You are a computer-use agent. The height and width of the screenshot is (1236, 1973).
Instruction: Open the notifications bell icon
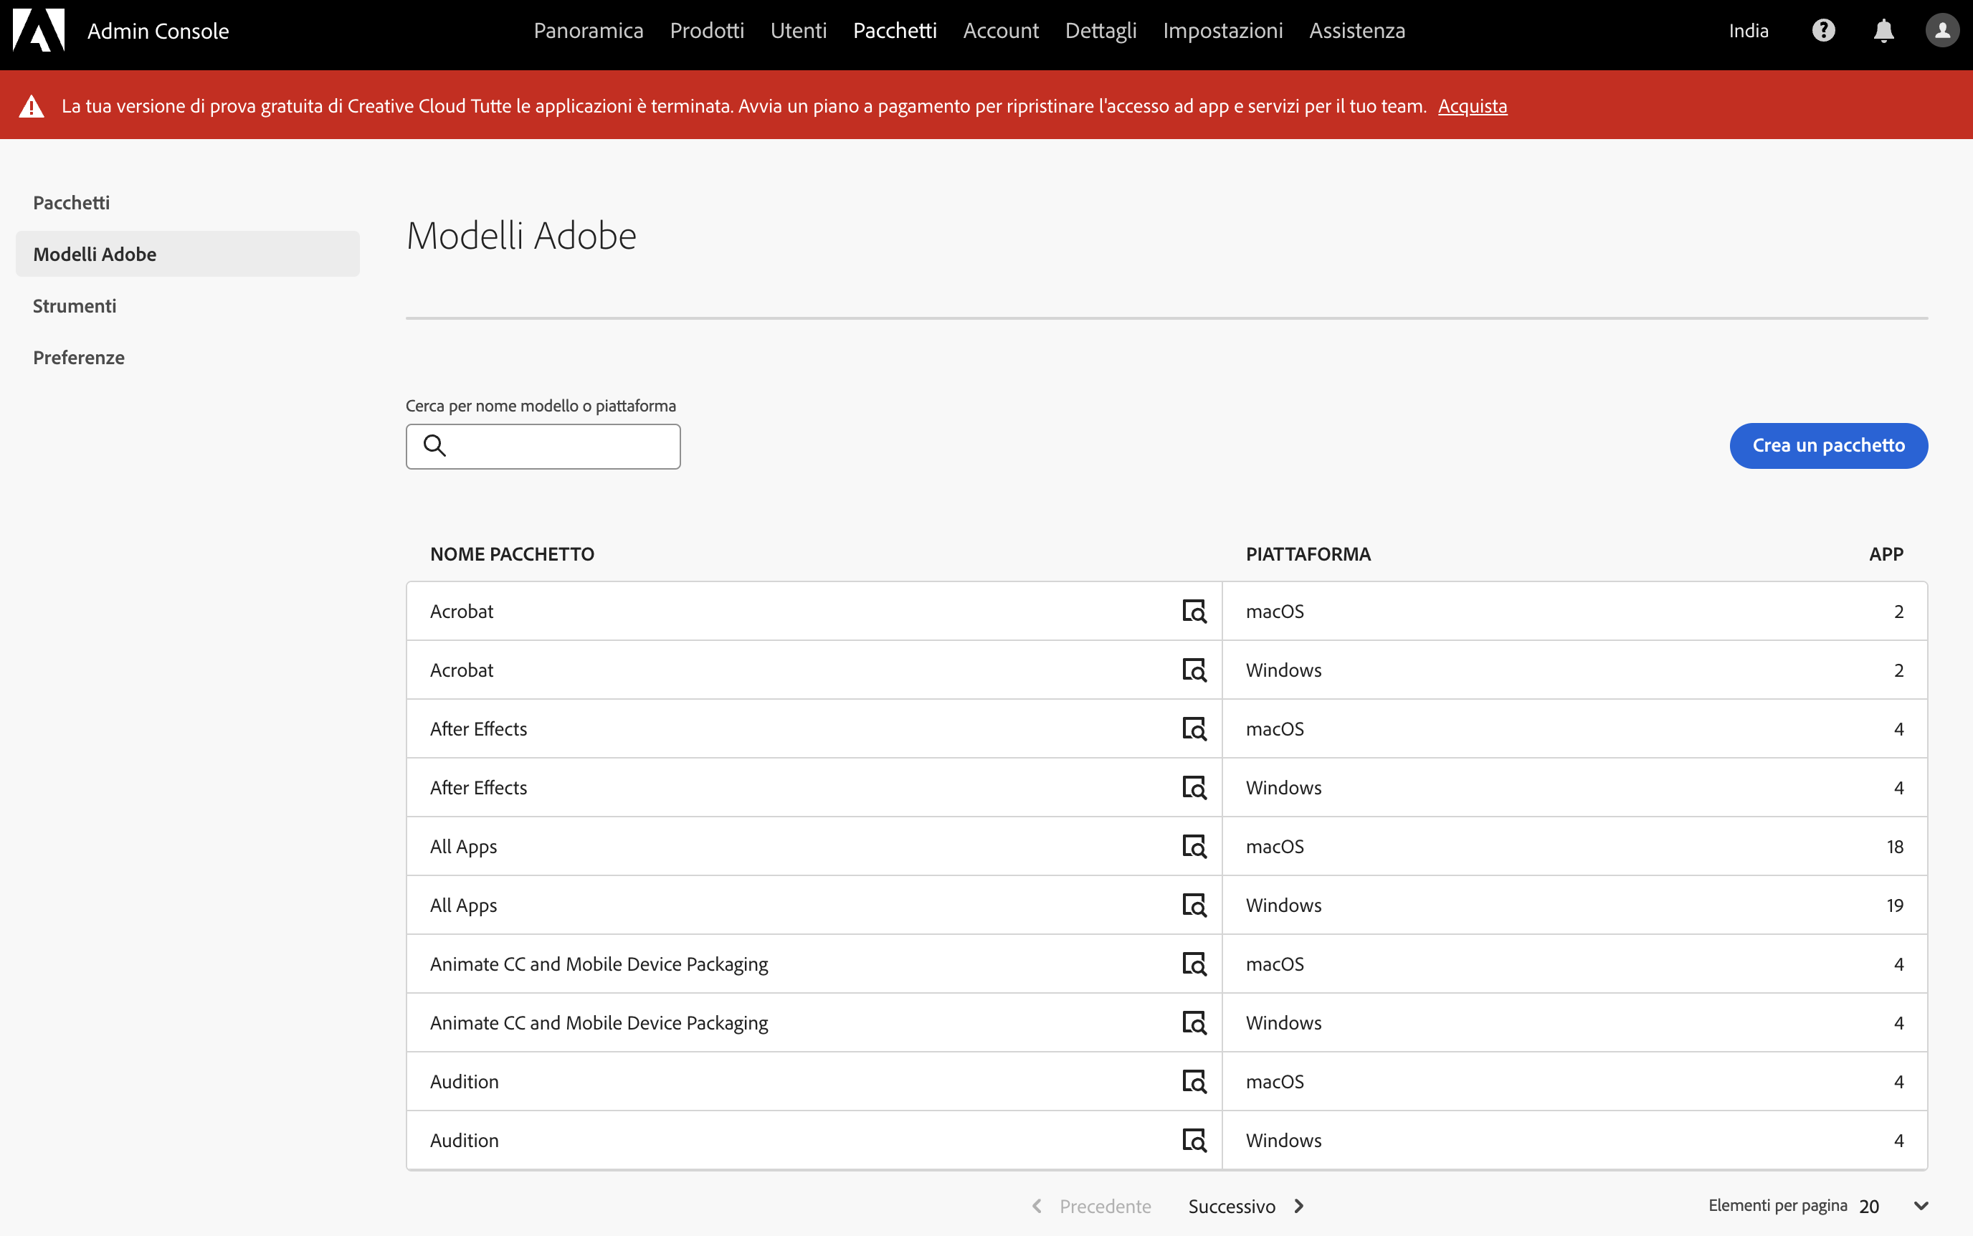tap(1883, 30)
